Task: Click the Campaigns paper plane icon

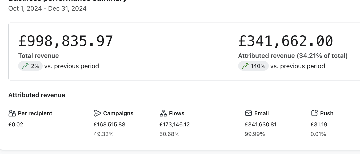Action: [97, 113]
